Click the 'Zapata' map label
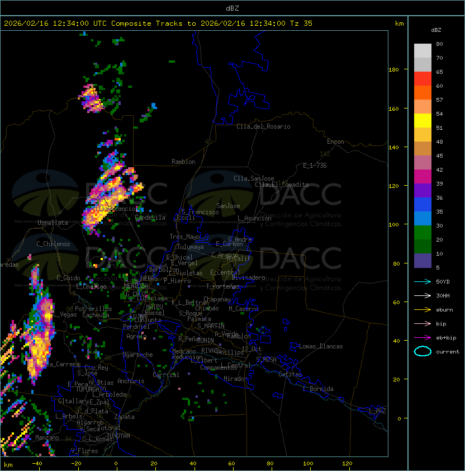This screenshot has height=471, width=465. tap(124, 417)
